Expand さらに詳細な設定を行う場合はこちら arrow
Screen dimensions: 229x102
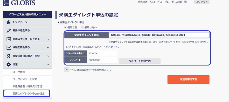click(x=67, y=70)
